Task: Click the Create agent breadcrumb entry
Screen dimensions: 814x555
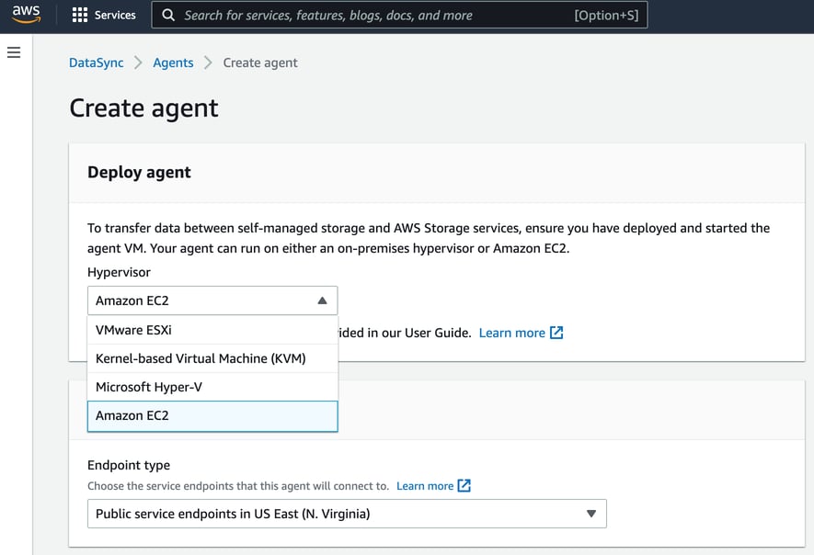Action: (x=259, y=62)
